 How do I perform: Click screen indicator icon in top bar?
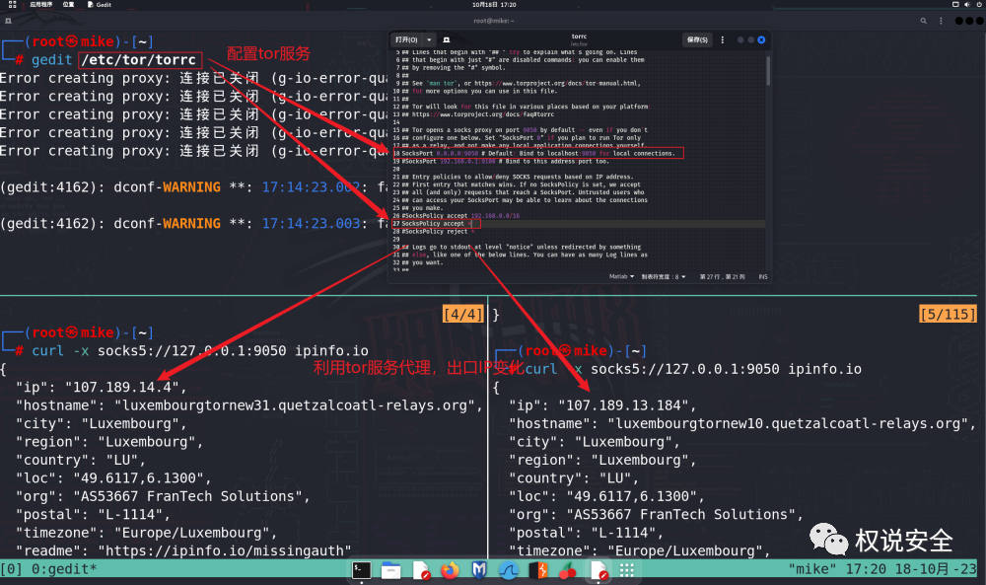click(x=955, y=4)
